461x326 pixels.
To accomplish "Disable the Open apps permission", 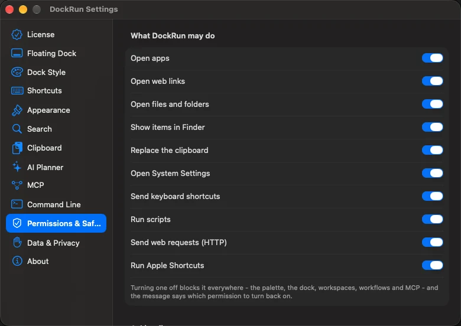I will (432, 58).
